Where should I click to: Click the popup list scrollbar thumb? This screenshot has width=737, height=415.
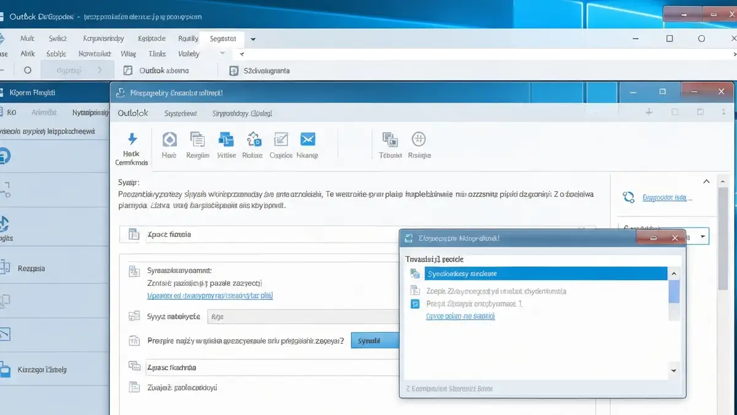click(x=674, y=291)
